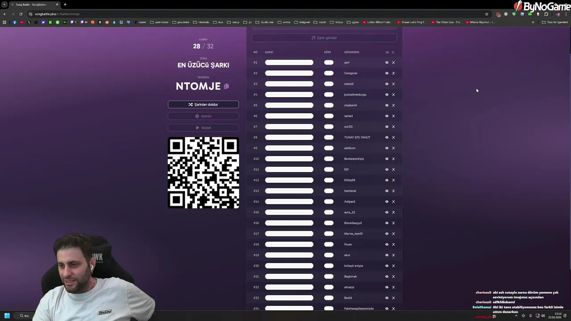
Task: Open the anime bookmarks folder
Action: (284, 22)
